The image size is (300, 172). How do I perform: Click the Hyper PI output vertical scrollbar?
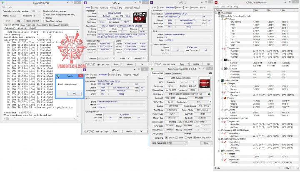coord(77,74)
